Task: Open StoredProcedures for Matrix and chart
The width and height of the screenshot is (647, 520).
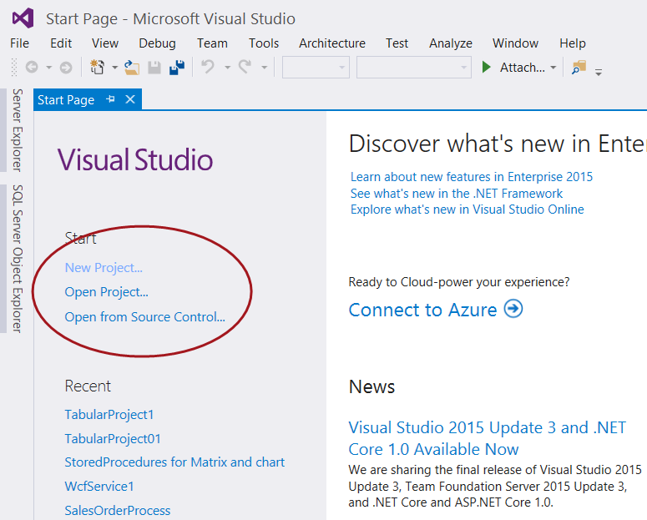Action: tap(174, 462)
